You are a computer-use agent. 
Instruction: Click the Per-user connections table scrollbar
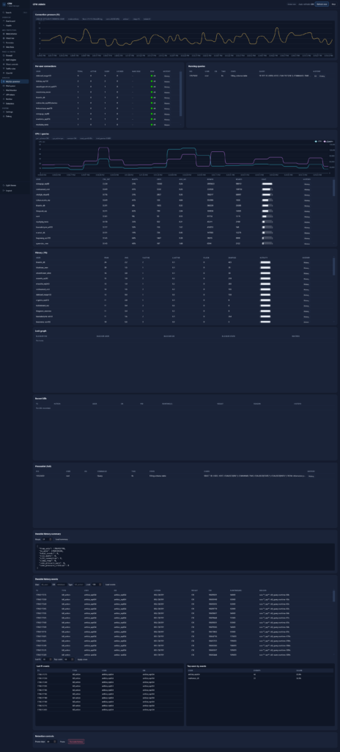point(180,94)
